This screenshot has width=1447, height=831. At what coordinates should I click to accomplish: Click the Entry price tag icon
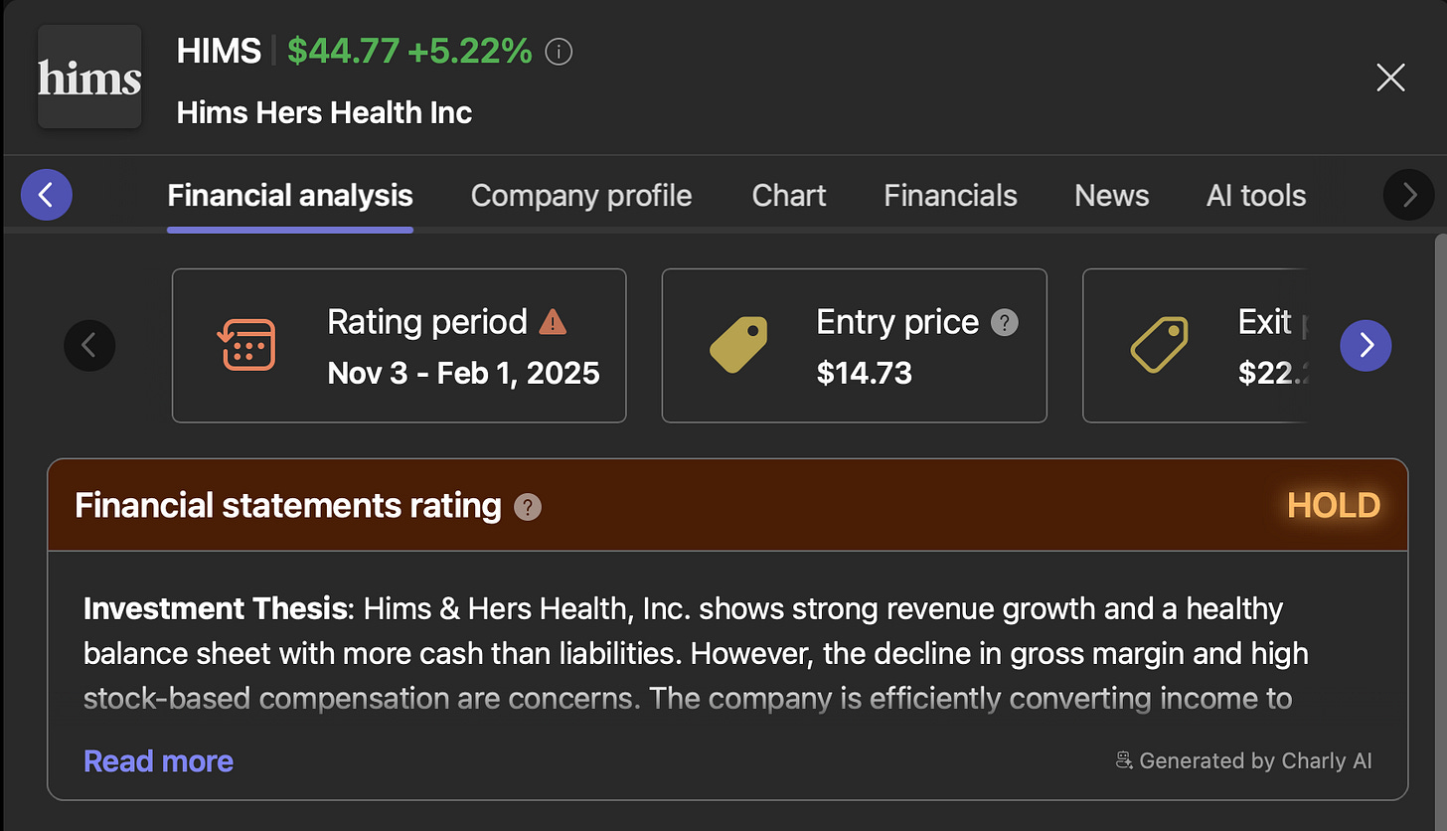738,345
